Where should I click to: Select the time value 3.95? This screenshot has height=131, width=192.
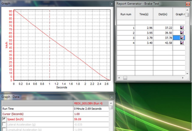144,33
